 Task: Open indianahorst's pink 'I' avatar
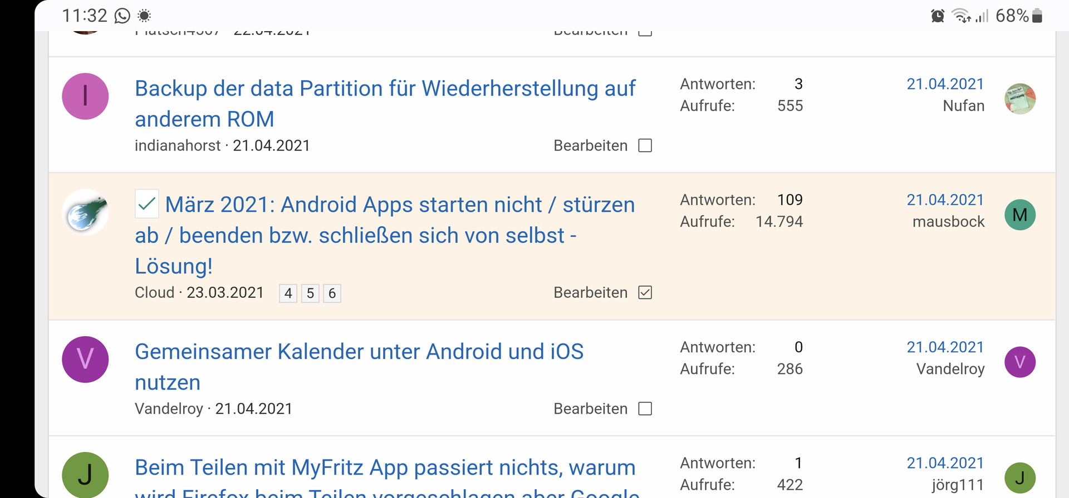pyautogui.click(x=85, y=96)
